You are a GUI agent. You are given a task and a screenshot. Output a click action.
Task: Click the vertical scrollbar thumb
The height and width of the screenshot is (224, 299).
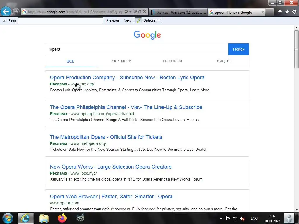tap(297, 49)
